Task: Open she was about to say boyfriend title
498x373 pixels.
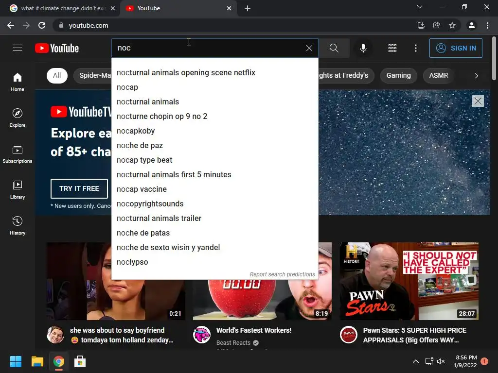Action: [122, 335]
